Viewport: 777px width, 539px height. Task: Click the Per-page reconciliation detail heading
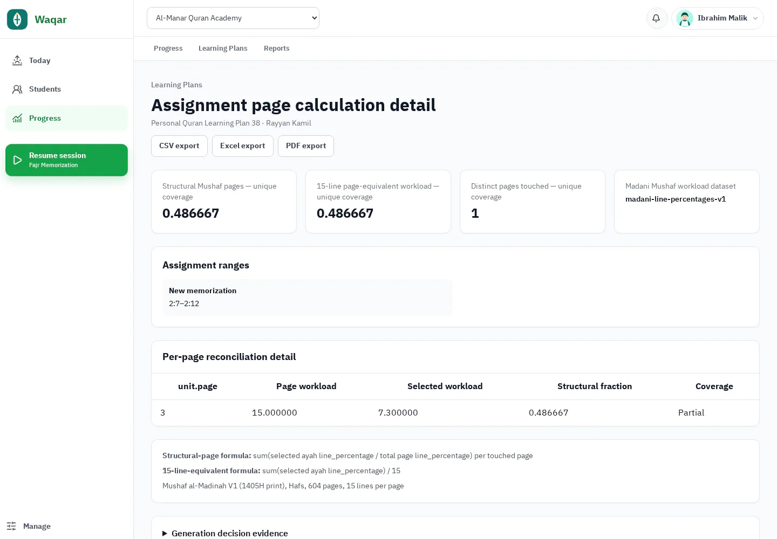pos(229,357)
